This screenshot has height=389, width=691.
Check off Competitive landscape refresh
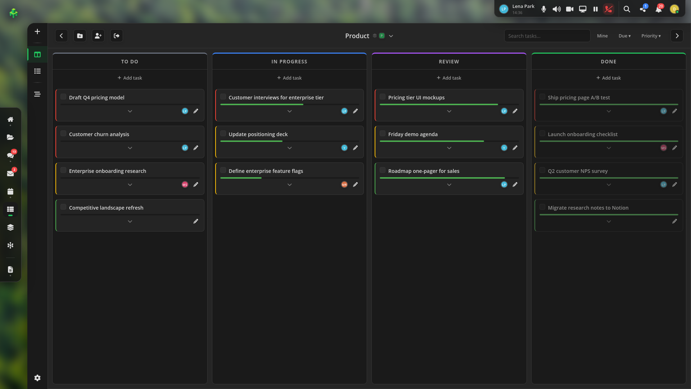[63, 207]
